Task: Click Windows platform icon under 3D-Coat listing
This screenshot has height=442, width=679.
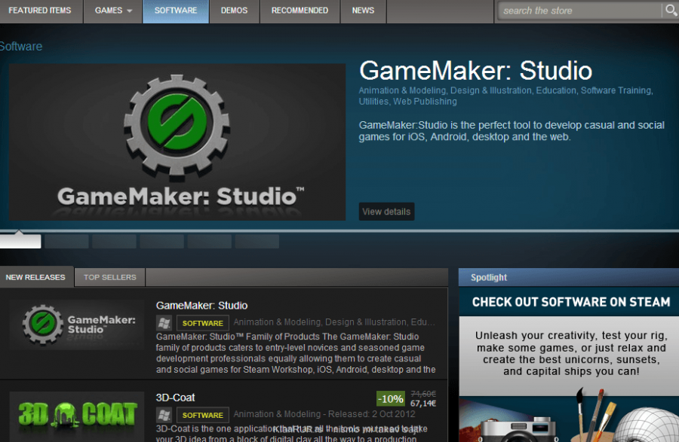Action: click(164, 415)
